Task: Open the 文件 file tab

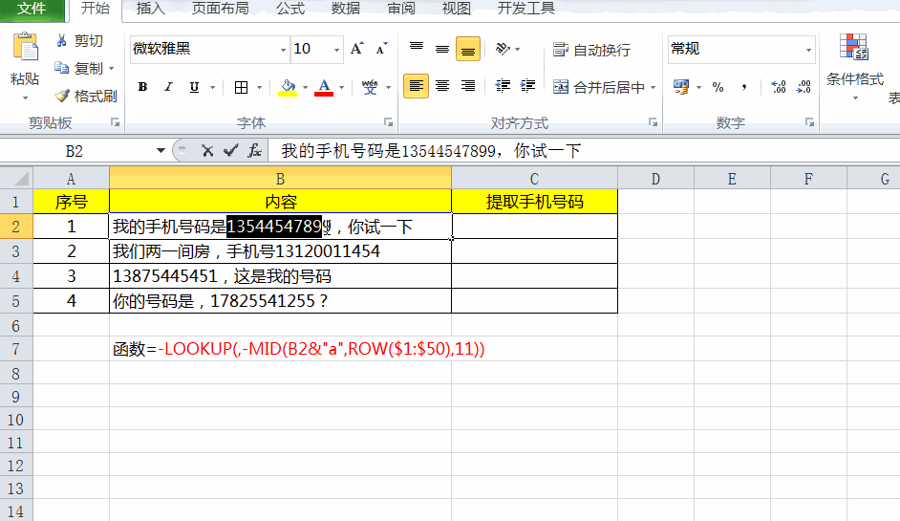Action: [32, 9]
